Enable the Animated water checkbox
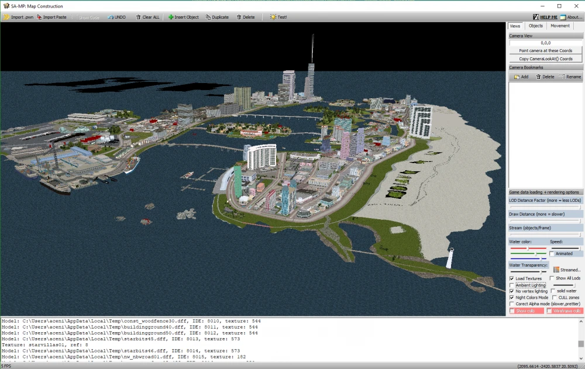Screen dimensions: 585x369 [552, 254]
